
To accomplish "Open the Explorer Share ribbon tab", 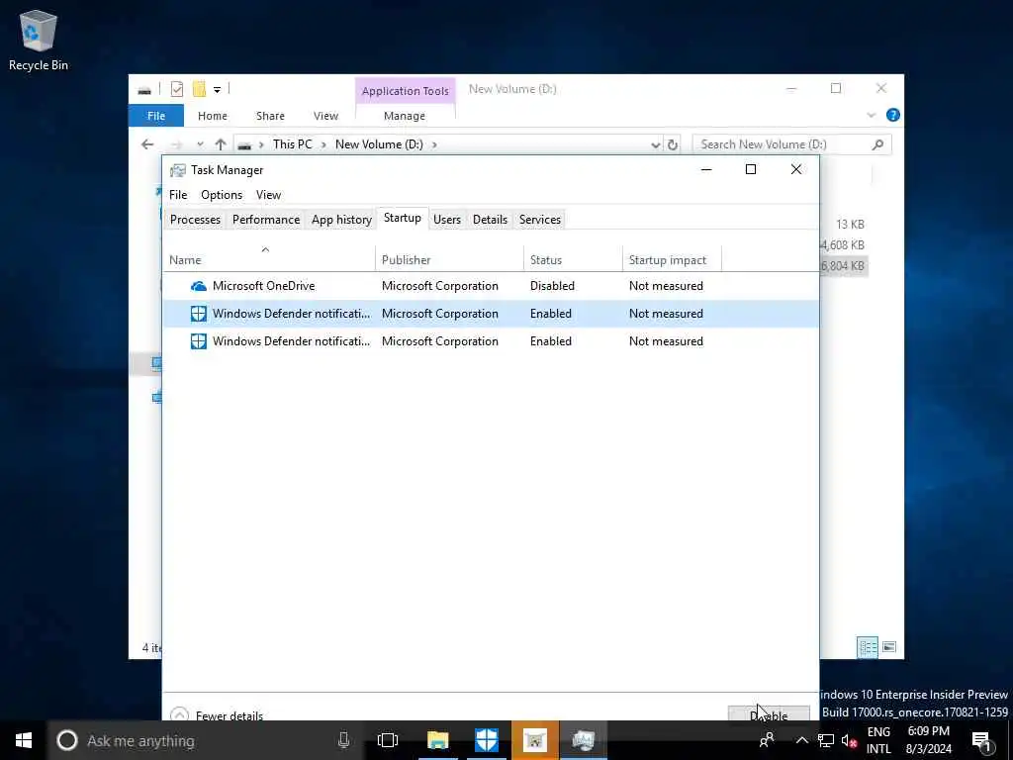I will pyautogui.click(x=270, y=116).
